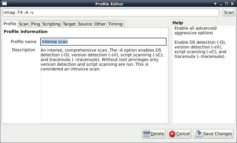The height and width of the screenshot is (143, 237).
Task: Focus the Profile name text field
Action: (x=103, y=42)
